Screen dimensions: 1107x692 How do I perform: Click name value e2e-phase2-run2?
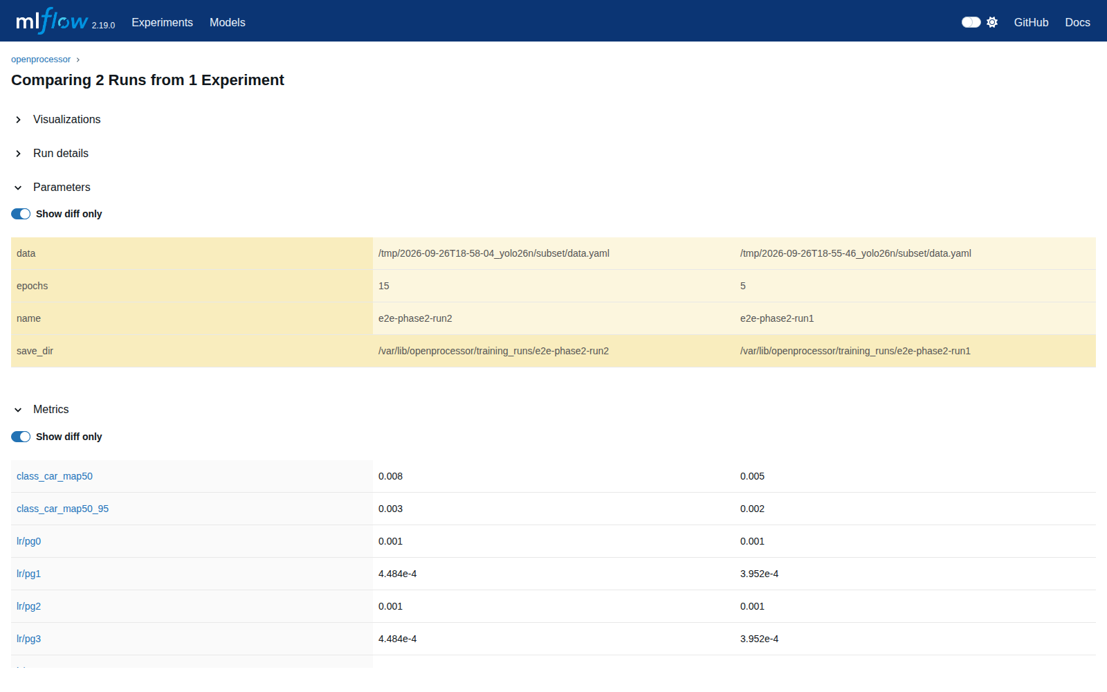tap(415, 318)
